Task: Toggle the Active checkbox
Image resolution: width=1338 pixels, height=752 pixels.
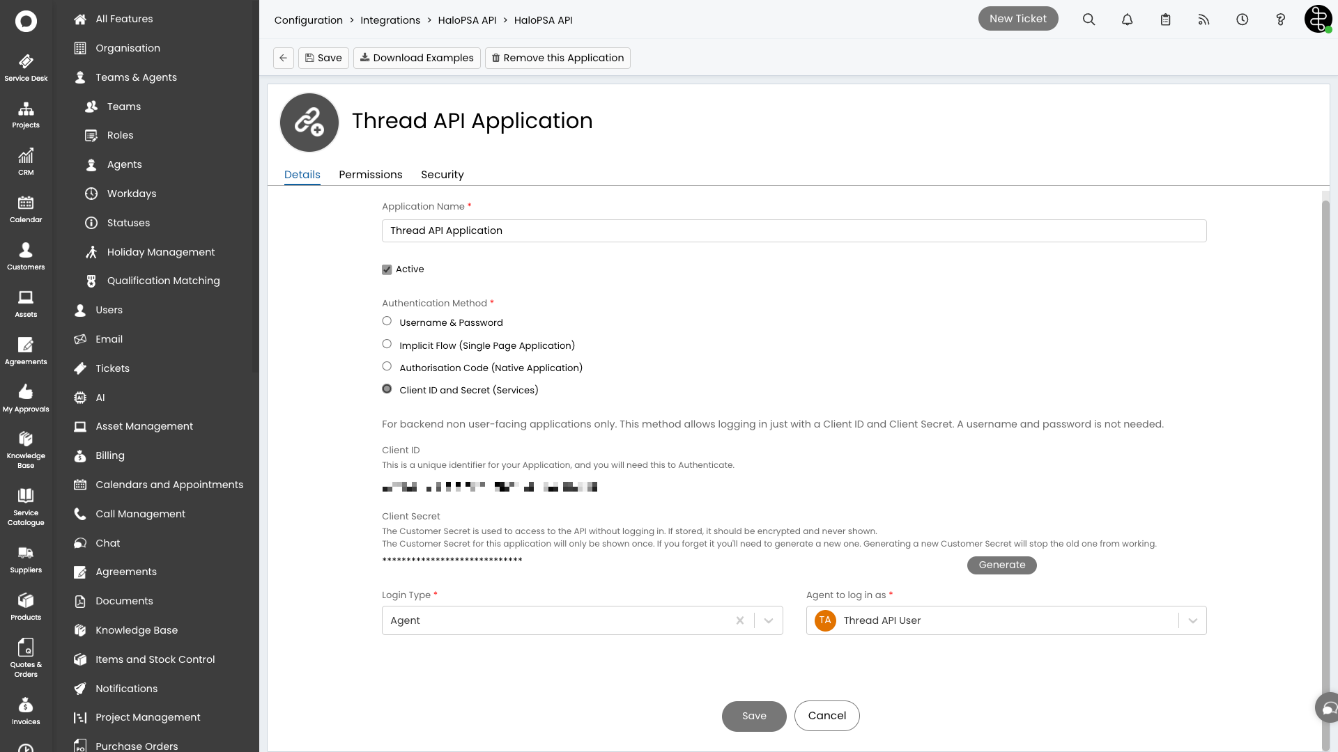Action: pyautogui.click(x=387, y=269)
